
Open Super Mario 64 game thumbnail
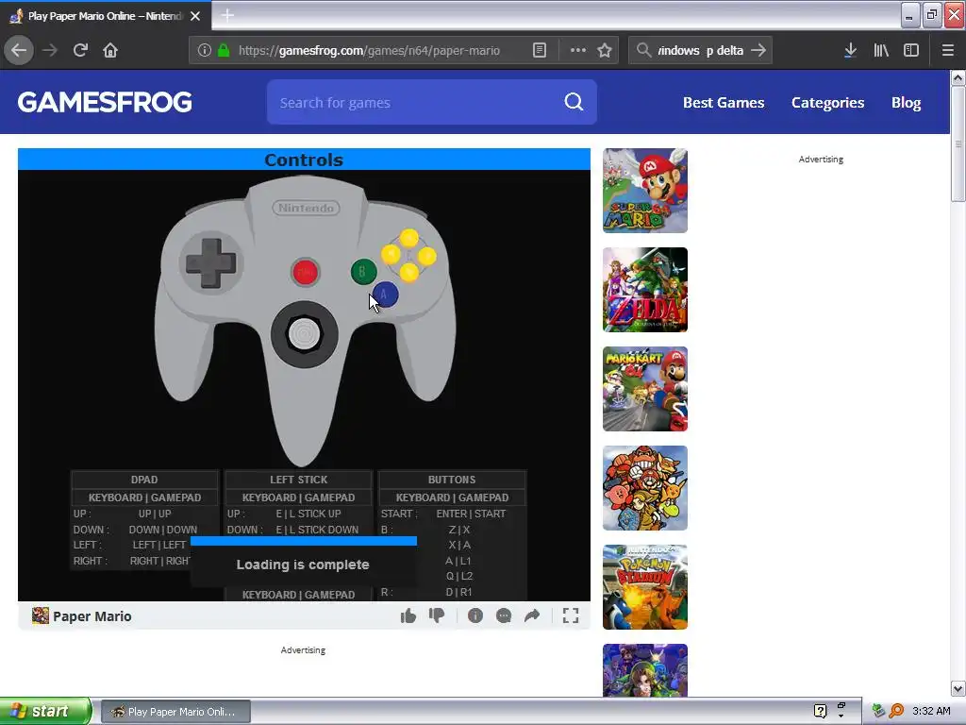pos(645,191)
